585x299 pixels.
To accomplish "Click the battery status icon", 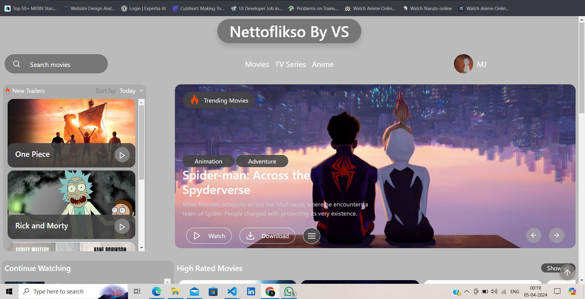I will coord(485,291).
